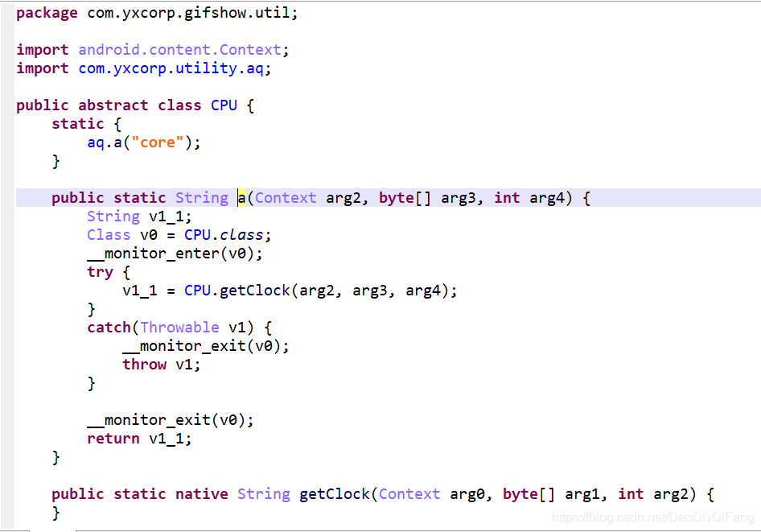Click the highlighted method name 'a'
Viewport: 761px width, 532px height.
[x=241, y=198]
